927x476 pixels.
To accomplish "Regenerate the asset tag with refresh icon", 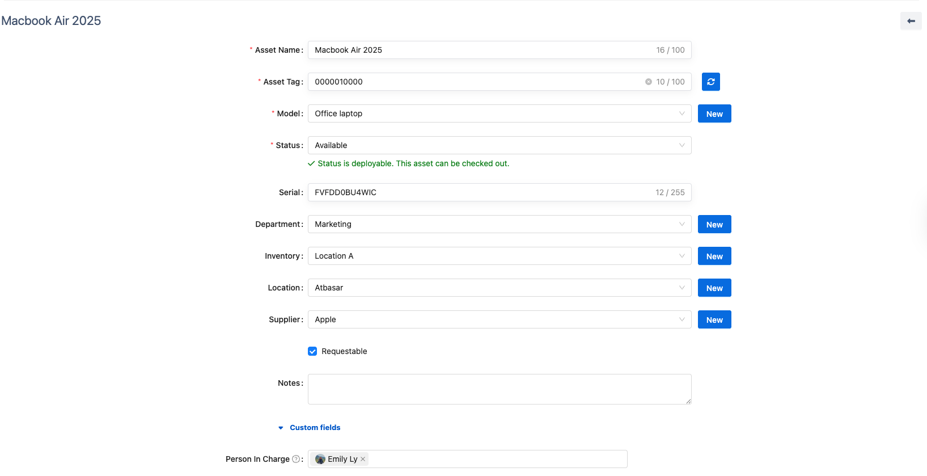I will point(710,82).
